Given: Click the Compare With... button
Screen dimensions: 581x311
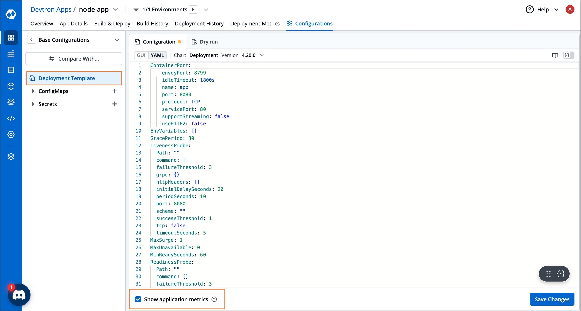Looking at the screenshot, I should coord(74,59).
